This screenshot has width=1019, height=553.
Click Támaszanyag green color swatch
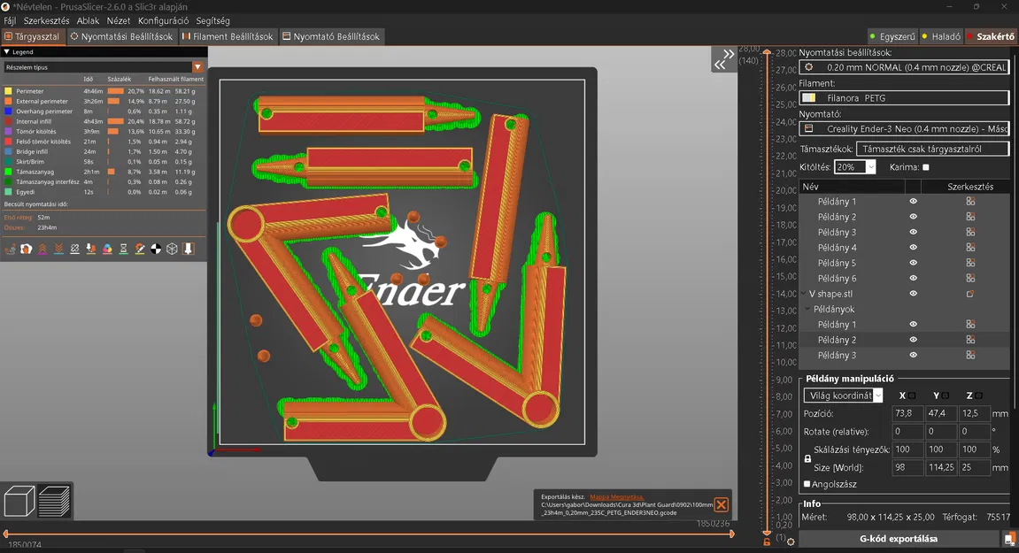pos(9,173)
